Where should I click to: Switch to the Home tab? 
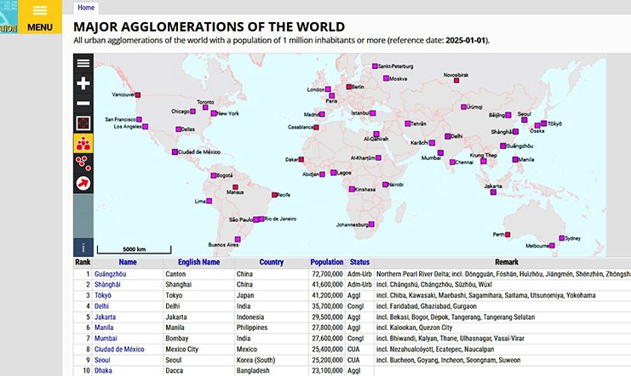pyautogui.click(x=86, y=8)
